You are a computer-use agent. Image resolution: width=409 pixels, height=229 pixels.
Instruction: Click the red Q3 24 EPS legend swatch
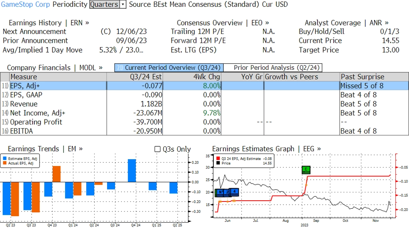point(218,158)
